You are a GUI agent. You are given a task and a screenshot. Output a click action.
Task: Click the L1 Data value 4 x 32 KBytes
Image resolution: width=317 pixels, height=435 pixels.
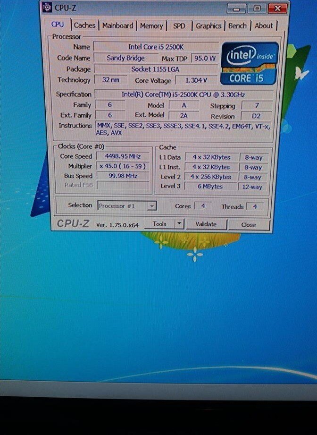point(211,157)
